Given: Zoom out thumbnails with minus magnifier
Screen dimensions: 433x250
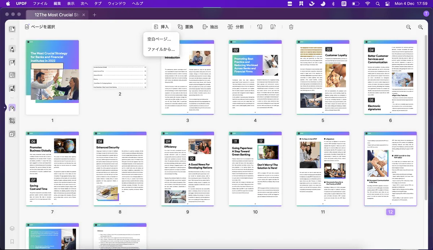Looking at the screenshot, I should pos(408,27).
